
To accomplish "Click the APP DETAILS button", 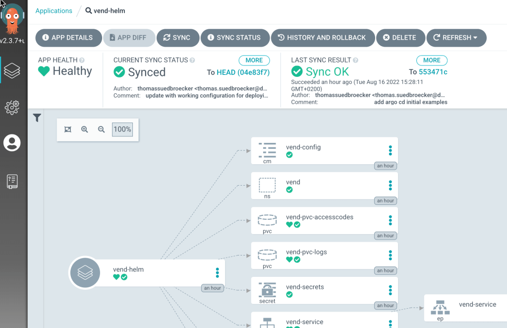I will click(67, 38).
